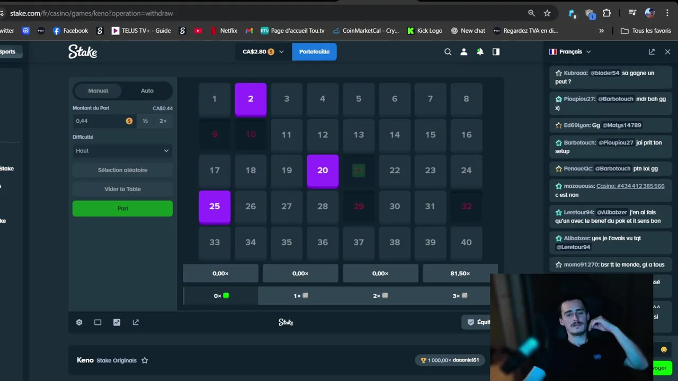Click the browser address bar URL
This screenshot has width=678, height=381.
(x=91, y=13)
